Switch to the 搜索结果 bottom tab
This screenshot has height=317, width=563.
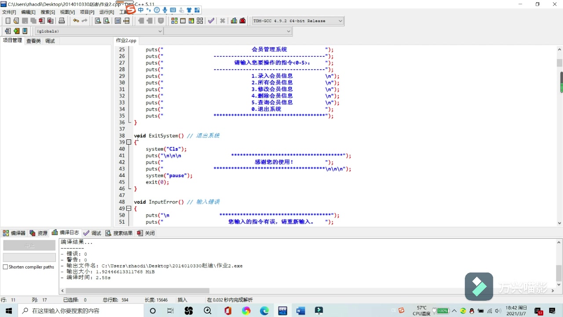pyautogui.click(x=119, y=233)
